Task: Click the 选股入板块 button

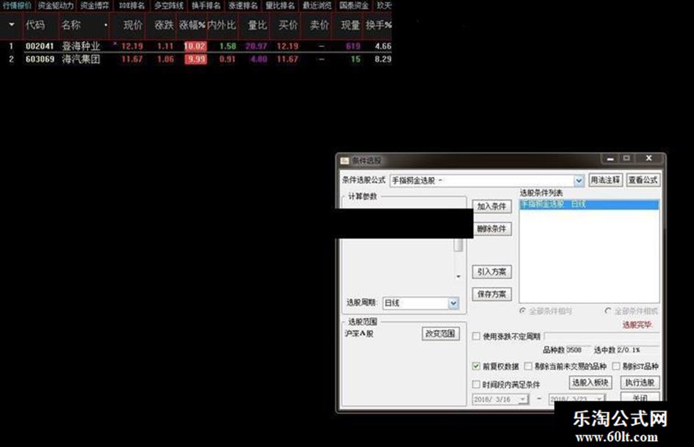Action: coord(590,382)
